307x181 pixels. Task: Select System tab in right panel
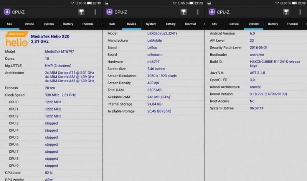click(253, 24)
